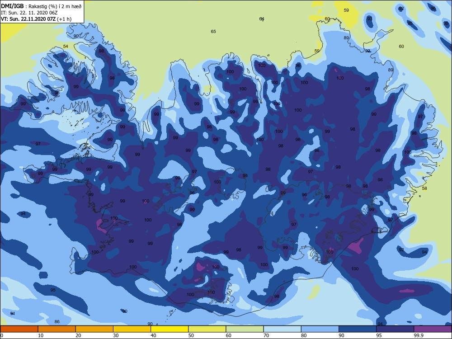Click the purple above-99.9 legend swatch
This screenshot has width=452, height=339.
click(x=433, y=329)
